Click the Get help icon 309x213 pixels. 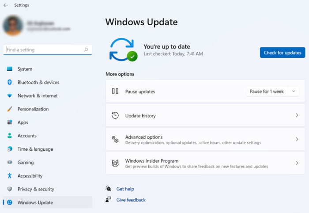pyautogui.click(x=108, y=188)
